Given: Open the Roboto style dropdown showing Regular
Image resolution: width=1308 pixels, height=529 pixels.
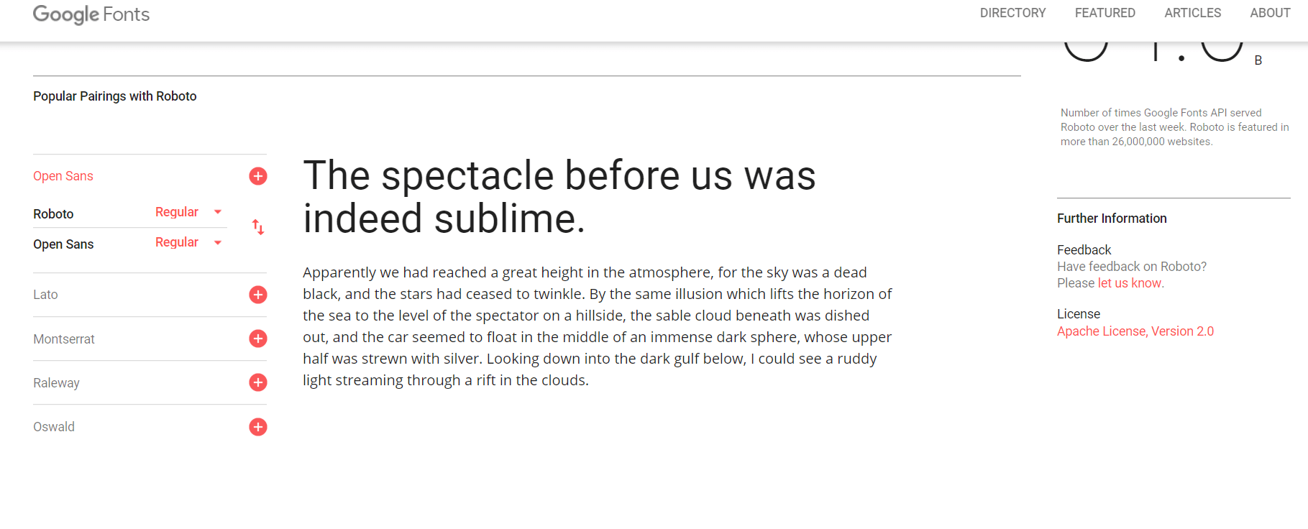Looking at the screenshot, I should (177, 212).
